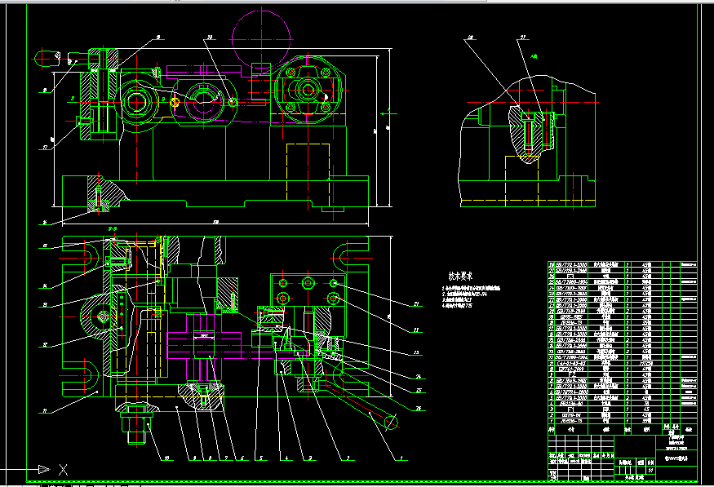The width and height of the screenshot is (714, 487).
Task: Select the 技术要求 heading text
Action: [x=460, y=276]
